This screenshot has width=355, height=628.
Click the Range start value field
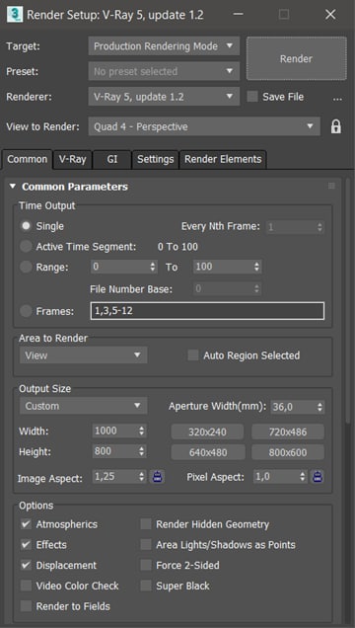[119, 267]
